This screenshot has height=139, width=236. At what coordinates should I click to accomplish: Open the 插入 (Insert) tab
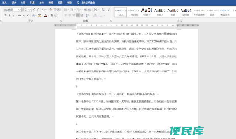pos(4,3)
